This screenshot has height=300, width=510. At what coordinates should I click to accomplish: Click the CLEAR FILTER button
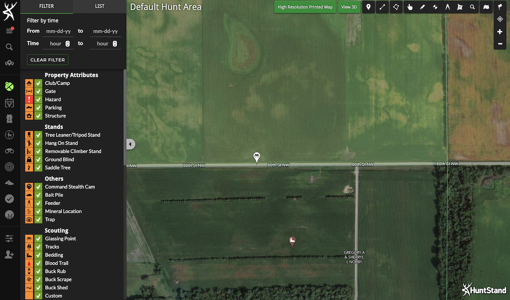[x=48, y=60]
